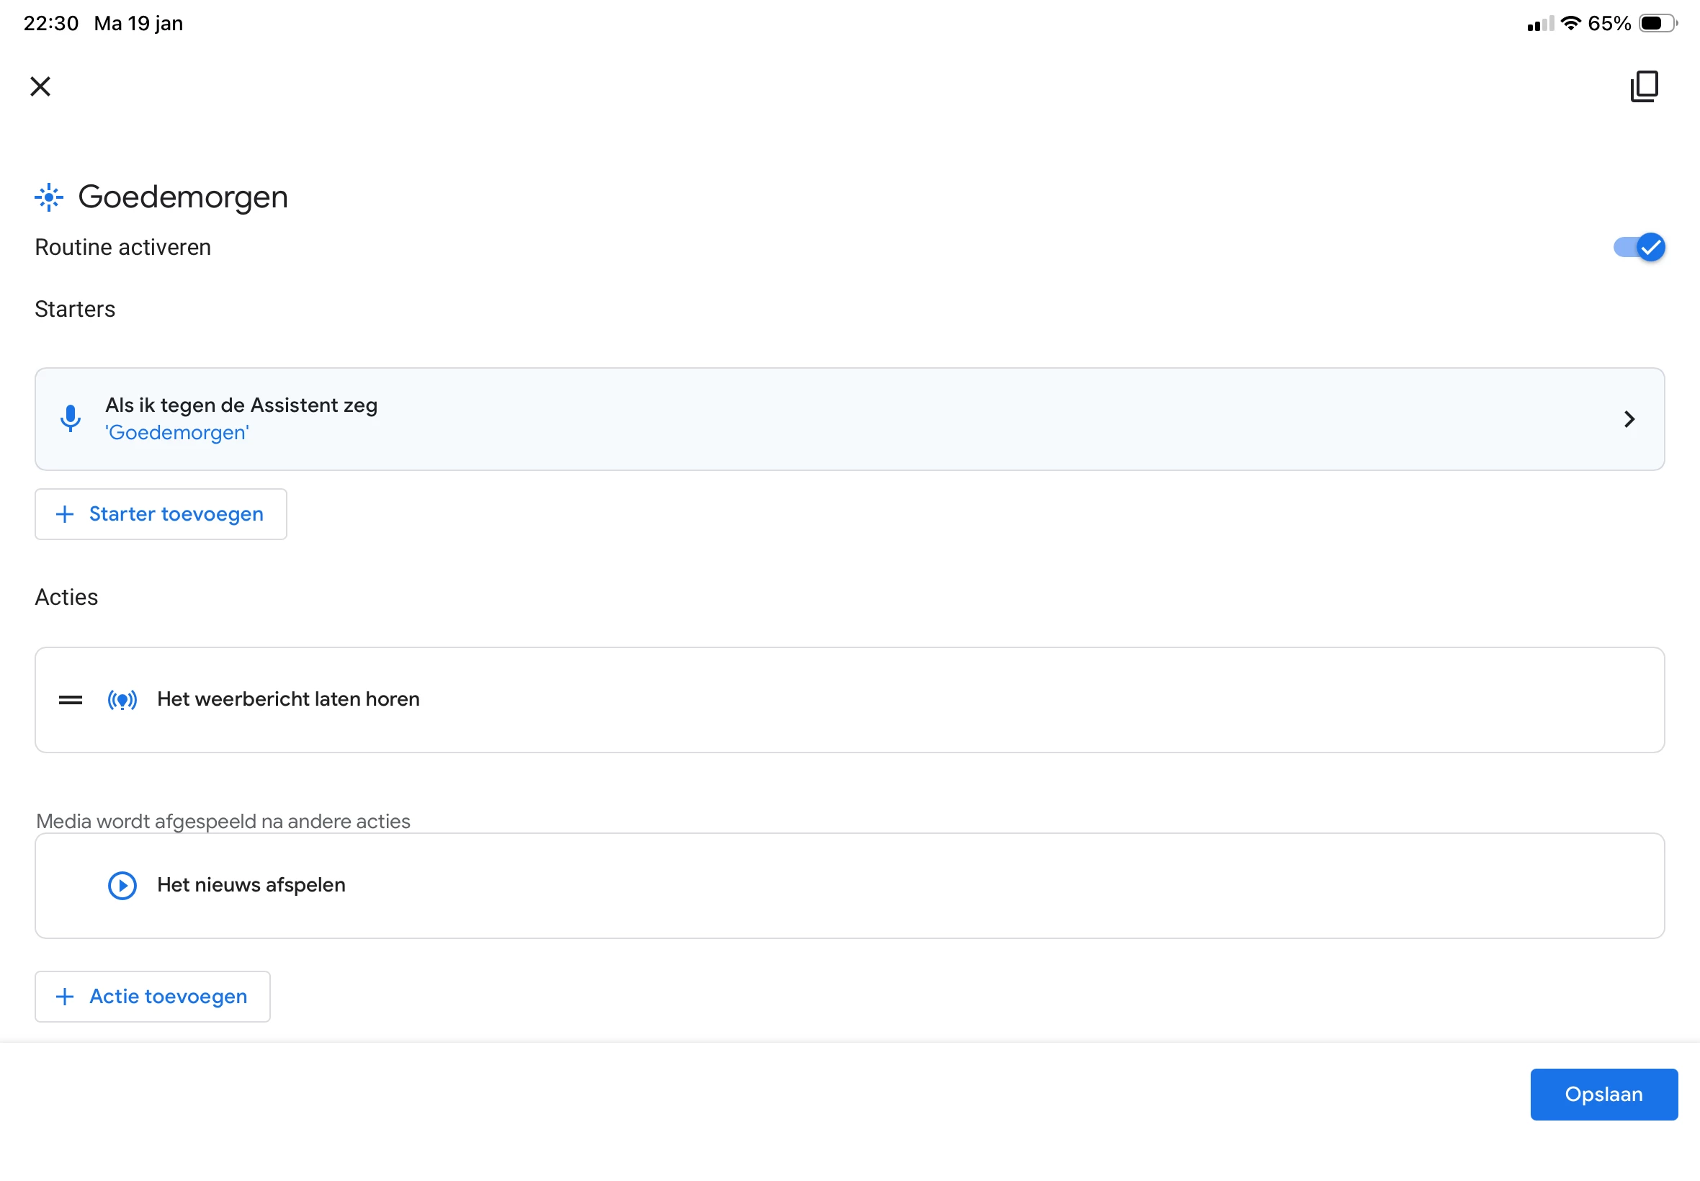Click the Wi-Fi icon in status bar
Screen dimensions: 1700x1181
point(1570,24)
